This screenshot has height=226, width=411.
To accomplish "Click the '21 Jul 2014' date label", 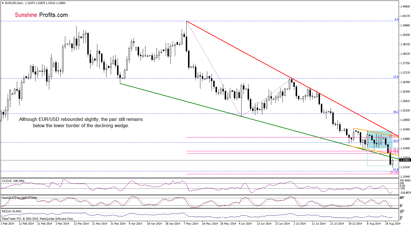I will [338, 223].
